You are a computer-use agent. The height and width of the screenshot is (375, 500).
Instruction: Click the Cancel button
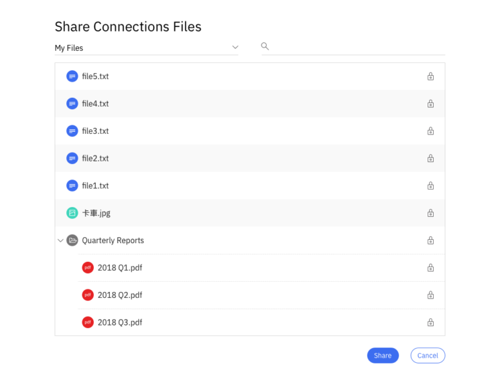point(428,356)
